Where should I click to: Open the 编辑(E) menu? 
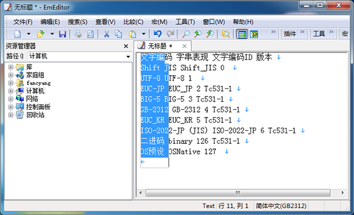[x=50, y=22]
